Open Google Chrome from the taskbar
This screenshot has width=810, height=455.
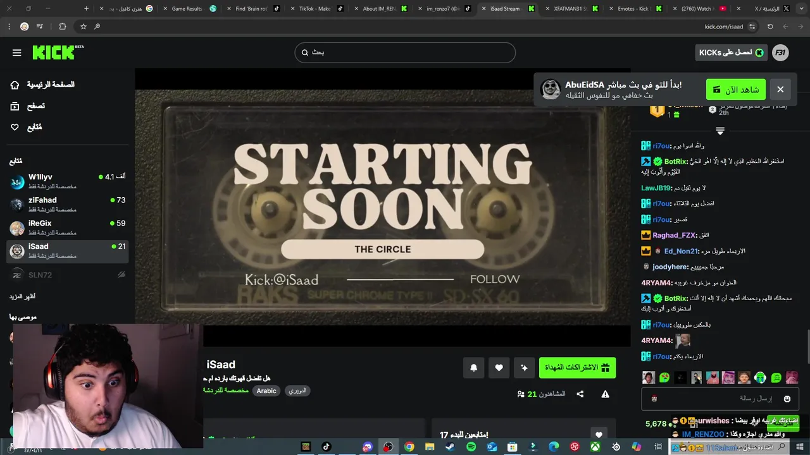409,447
